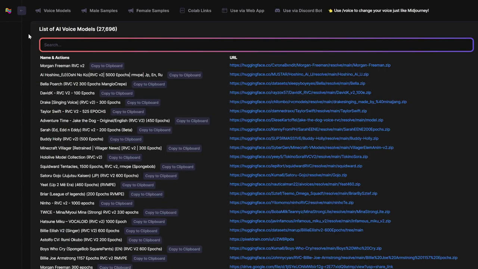Click the colorful app logo icon
Screen dimensions: 478x269
coord(8,10)
